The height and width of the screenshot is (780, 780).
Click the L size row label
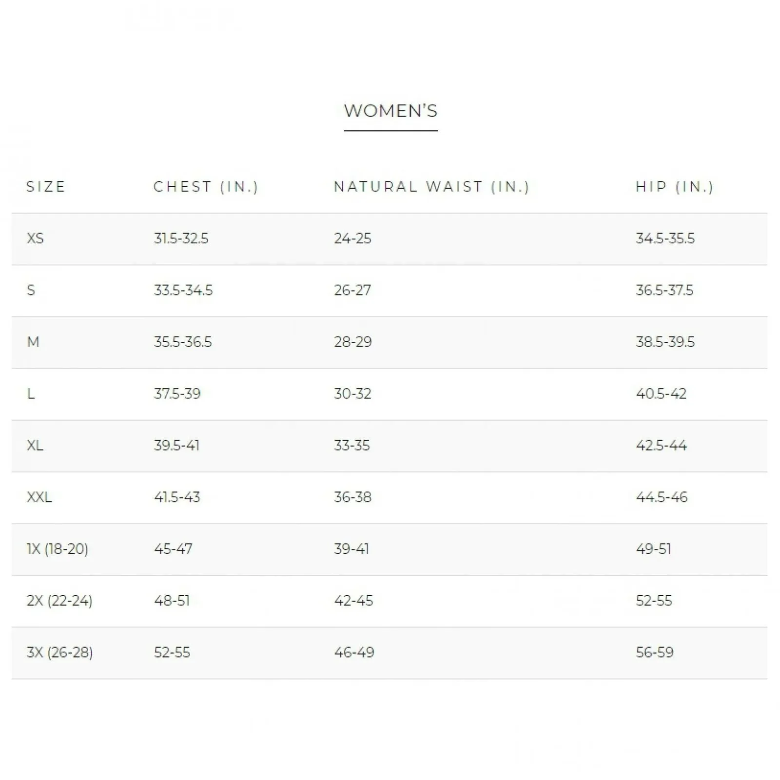31,393
